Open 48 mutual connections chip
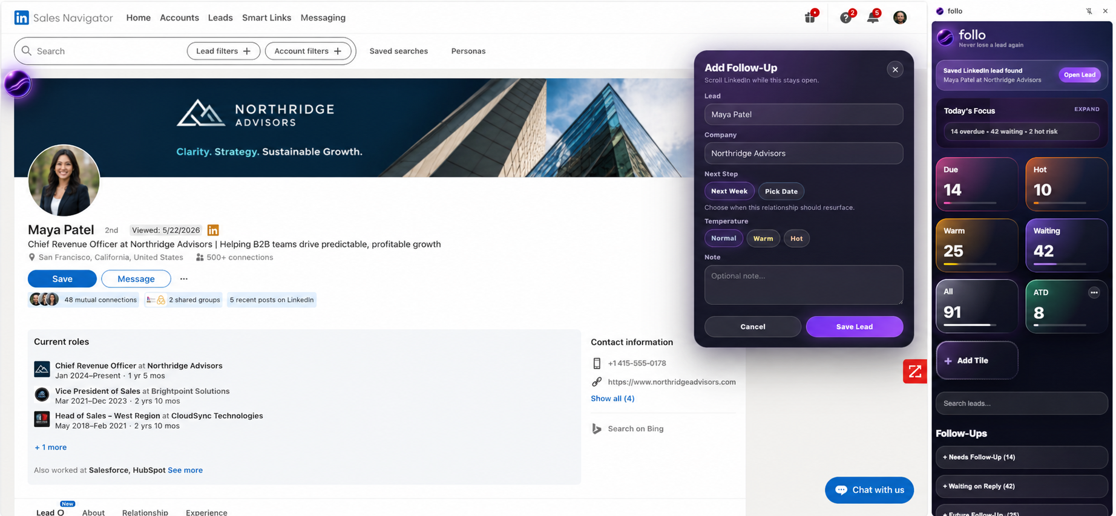The height and width of the screenshot is (516, 1116). (x=84, y=300)
